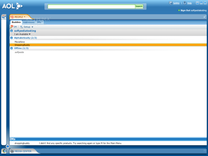Click the sidebar panel icon at top left
The height and width of the screenshot is (156, 208).
click(4, 17)
